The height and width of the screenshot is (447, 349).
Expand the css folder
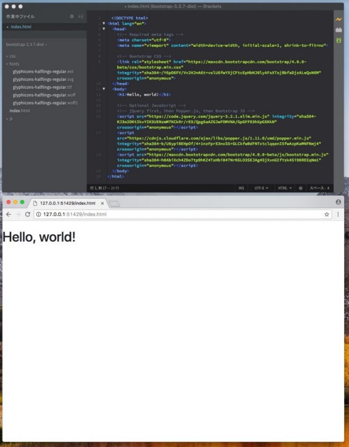click(x=12, y=56)
